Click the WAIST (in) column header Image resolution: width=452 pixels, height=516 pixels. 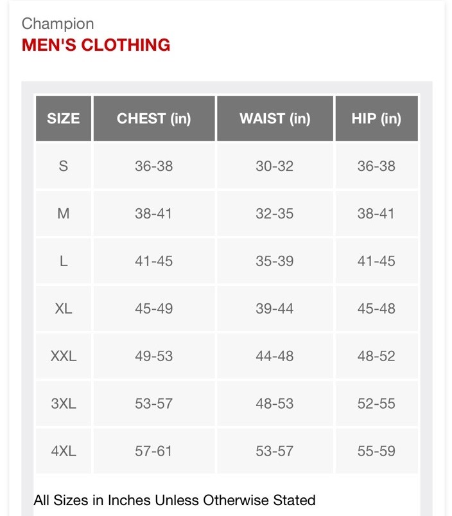click(x=275, y=119)
